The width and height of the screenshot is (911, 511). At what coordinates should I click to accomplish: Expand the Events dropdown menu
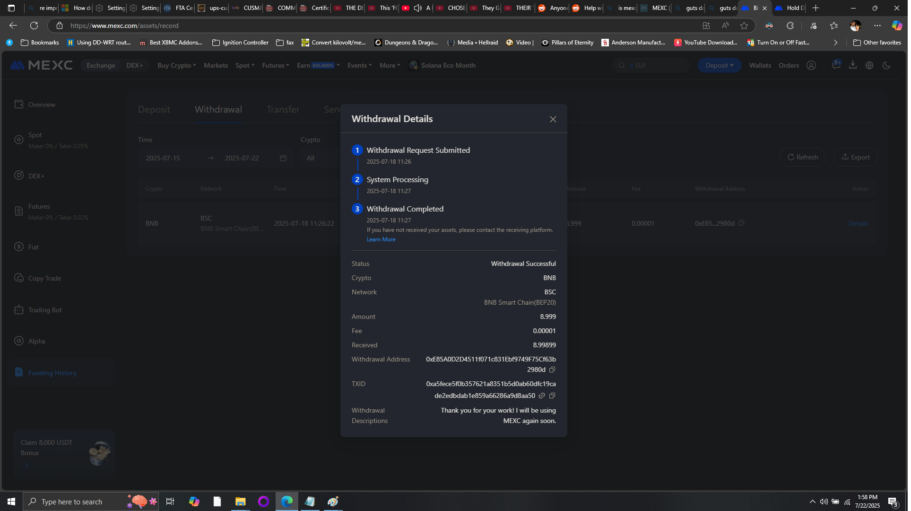coord(359,65)
